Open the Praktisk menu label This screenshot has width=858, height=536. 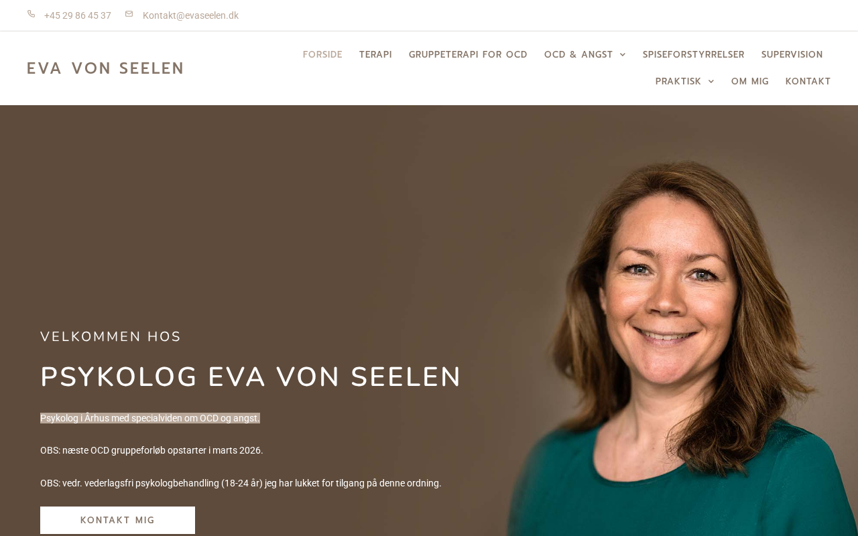tap(678, 82)
